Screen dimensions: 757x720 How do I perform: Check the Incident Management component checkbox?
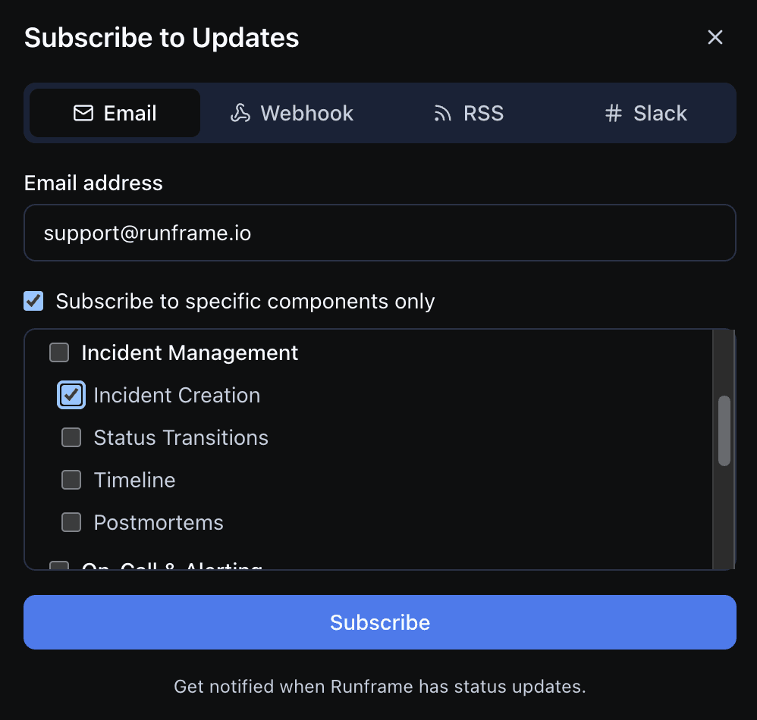59,352
